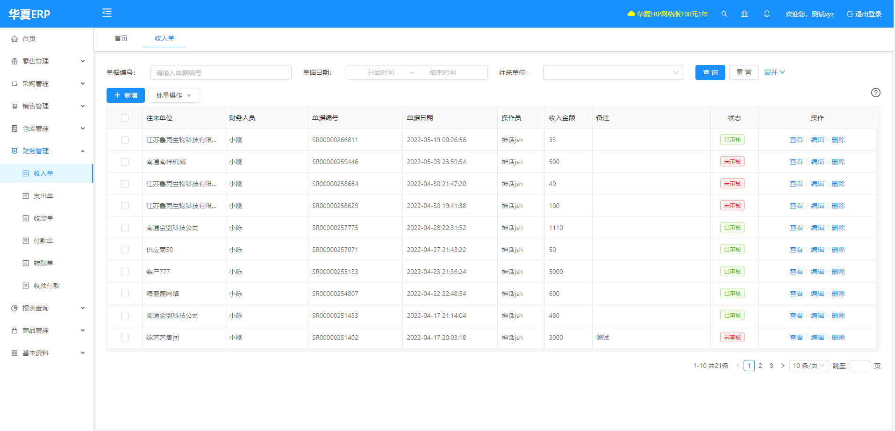
Task: Click the 基本资料 grid icon
Action: [14, 353]
